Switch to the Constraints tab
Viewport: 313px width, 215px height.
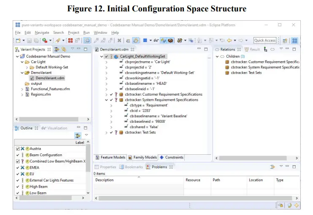click(171, 157)
